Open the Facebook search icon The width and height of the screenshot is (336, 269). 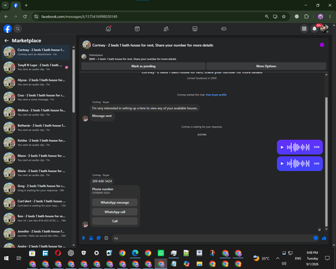pyautogui.click(x=17, y=29)
